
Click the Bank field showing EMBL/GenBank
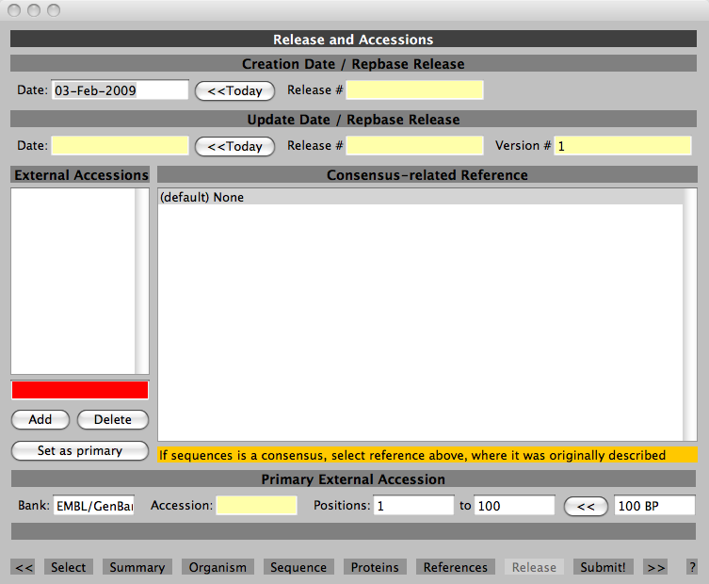(94, 506)
